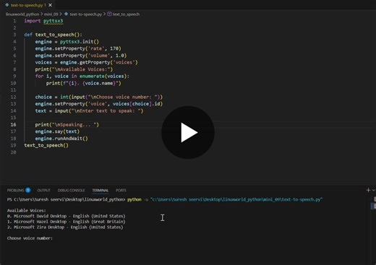Click the problems count badge
376x265 pixels.
(28, 191)
